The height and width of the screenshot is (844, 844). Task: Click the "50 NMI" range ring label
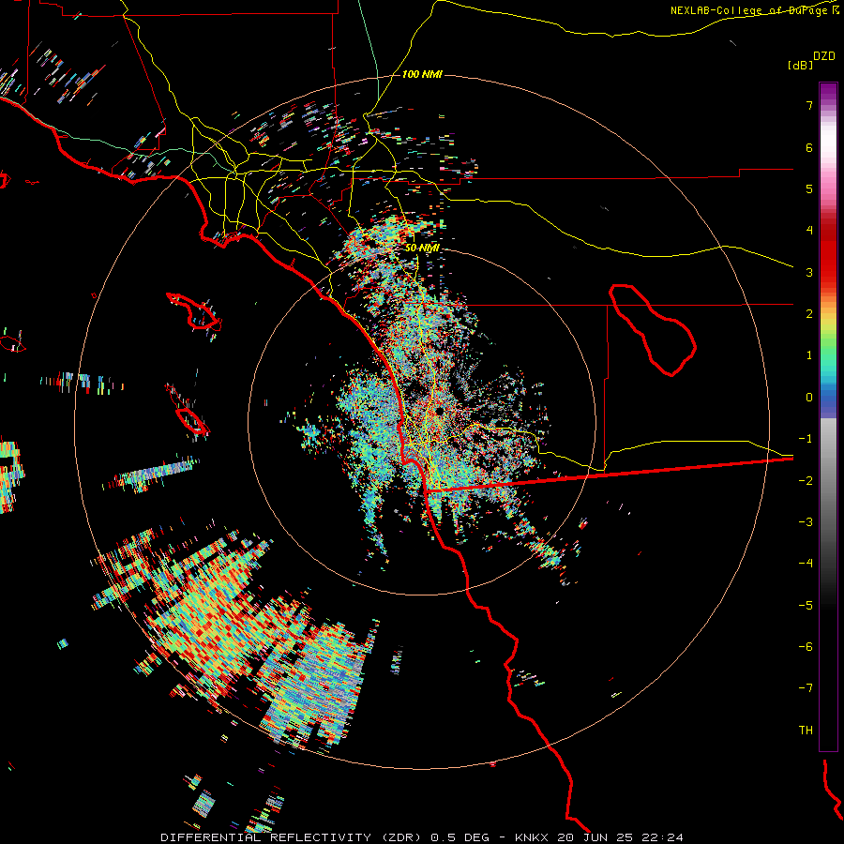pos(422,248)
